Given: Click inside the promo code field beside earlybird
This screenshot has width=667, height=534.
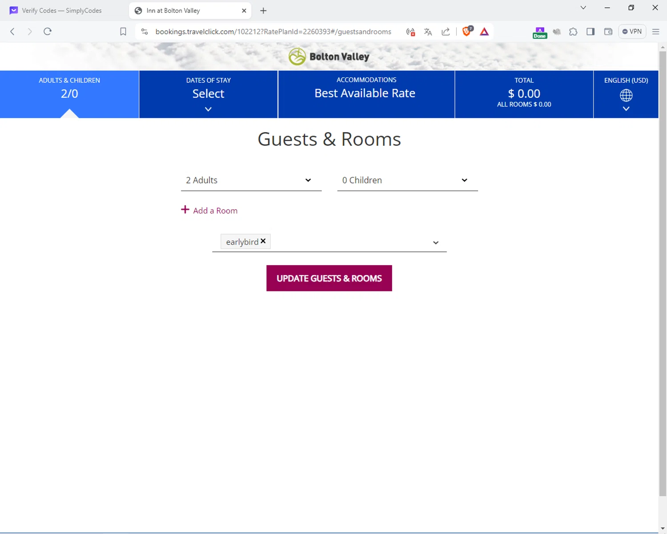Looking at the screenshot, I should click(349, 242).
